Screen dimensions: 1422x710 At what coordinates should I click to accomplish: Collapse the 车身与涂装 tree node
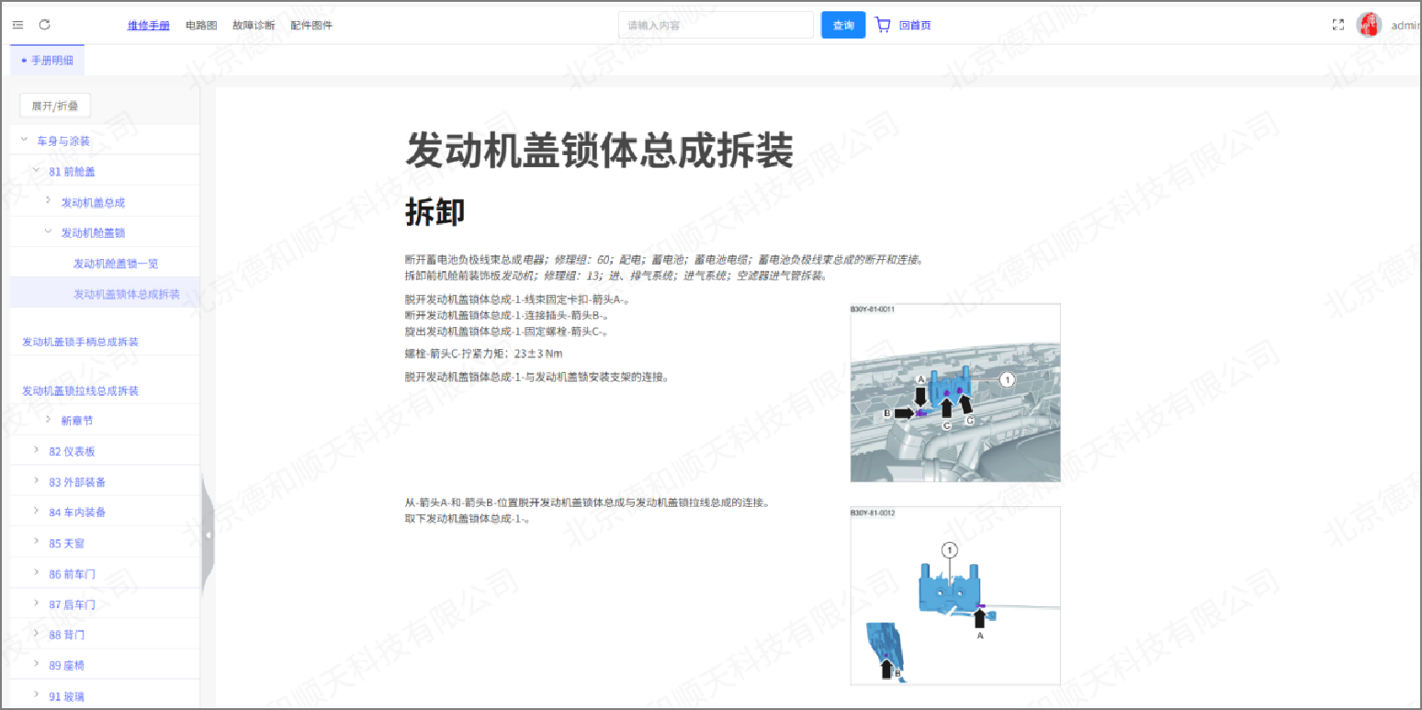coord(24,140)
